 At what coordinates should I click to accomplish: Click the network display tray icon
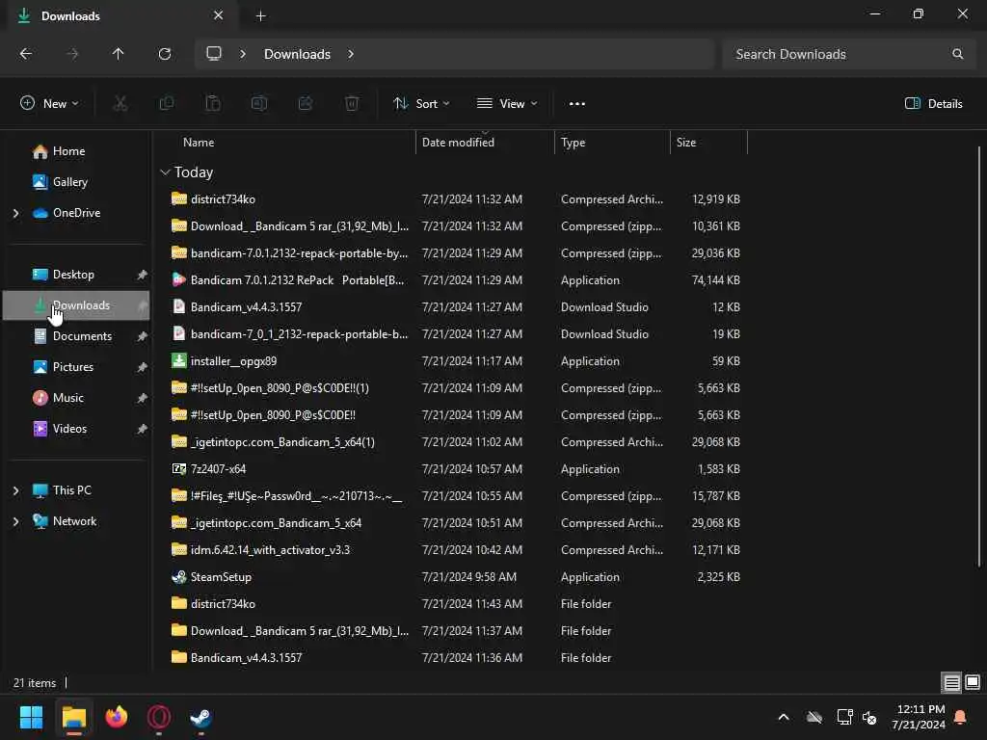pos(844,717)
